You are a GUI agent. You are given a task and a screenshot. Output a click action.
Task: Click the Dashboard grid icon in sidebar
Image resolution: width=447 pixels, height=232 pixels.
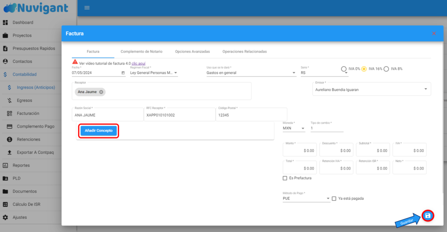(x=5, y=22)
